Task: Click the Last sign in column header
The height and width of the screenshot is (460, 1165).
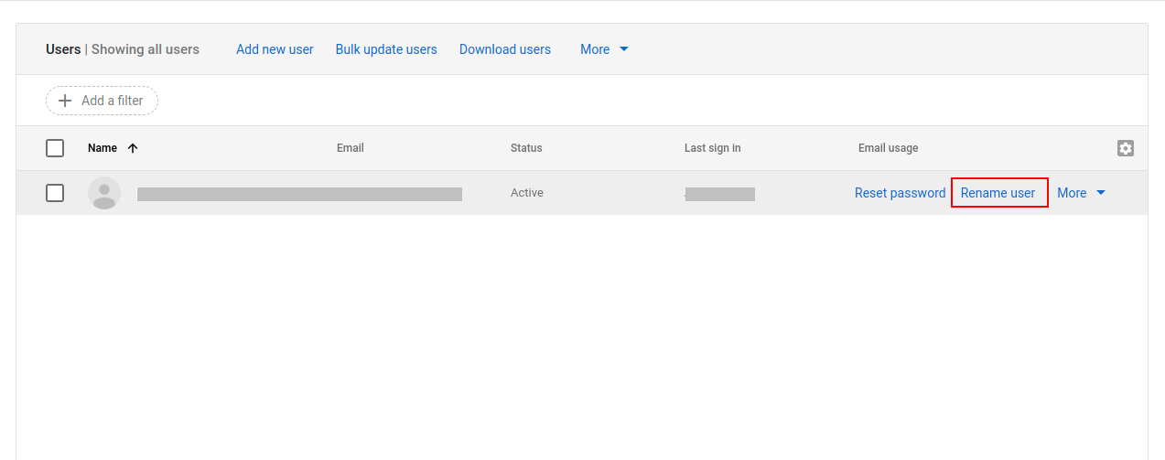Action: coord(712,148)
